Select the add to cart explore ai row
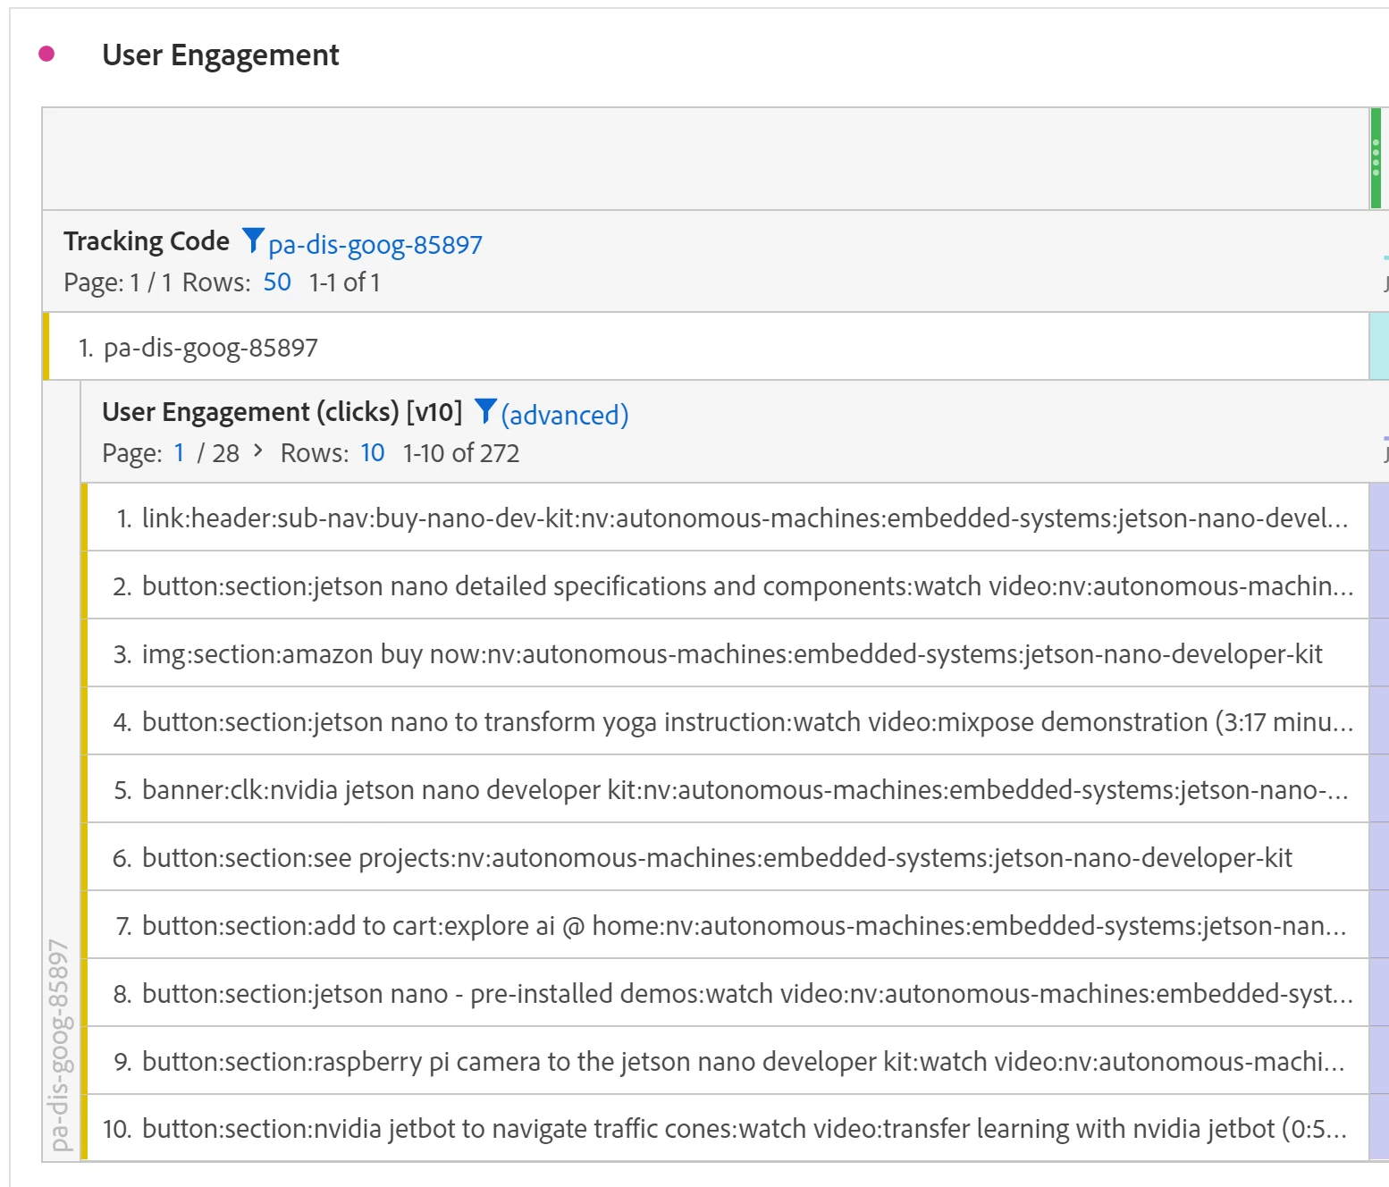The height and width of the screenshot is (1187, 1389). [744, 926]
